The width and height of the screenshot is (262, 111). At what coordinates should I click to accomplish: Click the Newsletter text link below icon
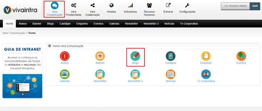[100, 81]
